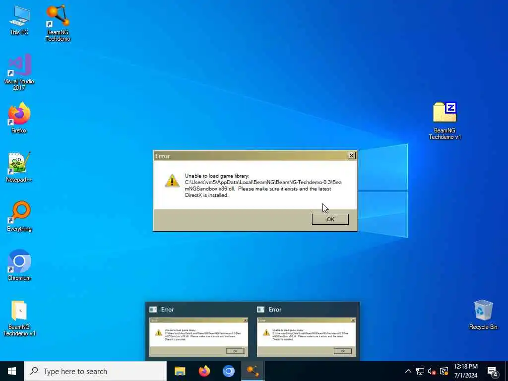Launch BeamNG Techdemo shortcut on desktop

[58, 23]
